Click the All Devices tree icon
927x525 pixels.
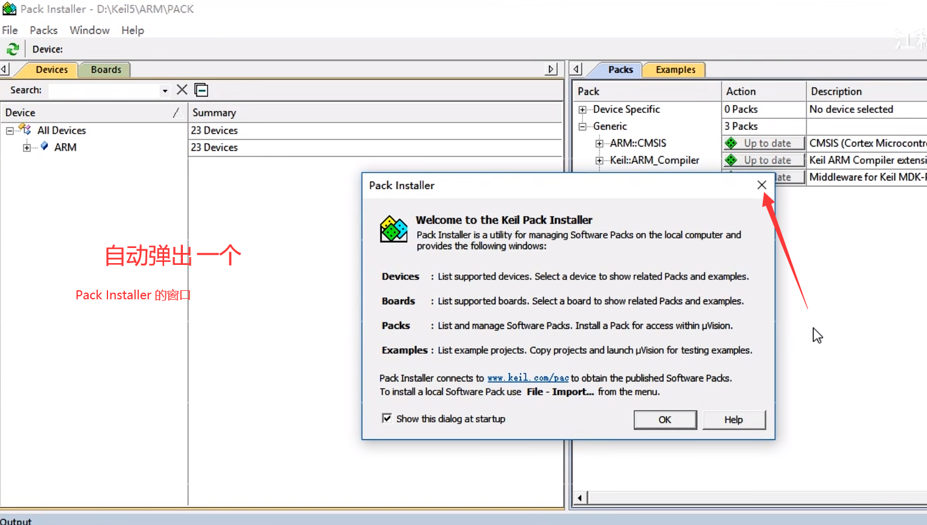pyautogui.click(x=25, y=130)
